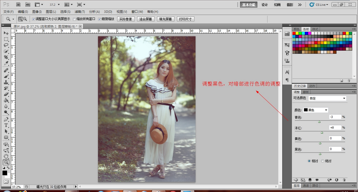Return to adjustment list arrow

pos(296,180)
